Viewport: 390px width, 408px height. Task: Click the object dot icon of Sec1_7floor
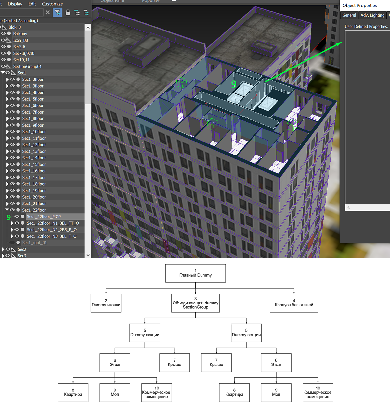point(18,112)
